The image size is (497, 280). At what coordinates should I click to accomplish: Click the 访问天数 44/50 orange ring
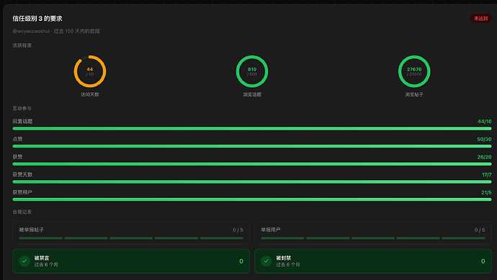point(90,71)
